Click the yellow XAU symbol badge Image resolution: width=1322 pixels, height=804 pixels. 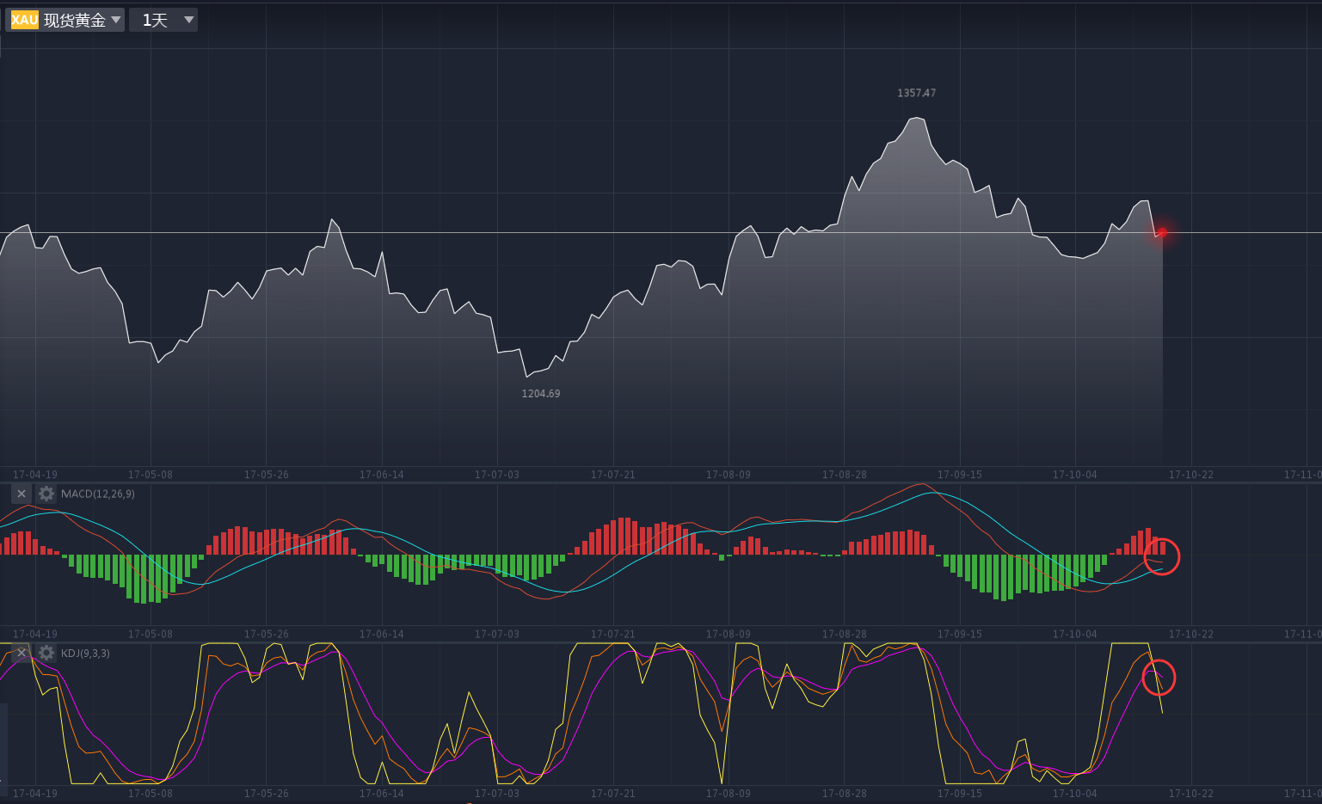[24, 20]
